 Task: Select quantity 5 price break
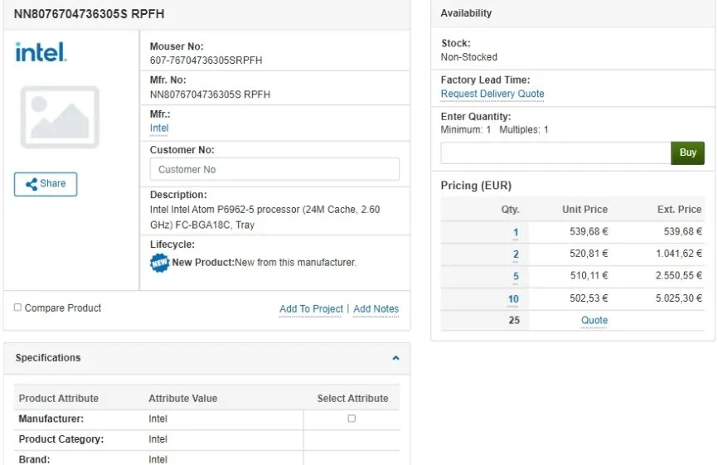pyautogui.click(x=515, y=277)
